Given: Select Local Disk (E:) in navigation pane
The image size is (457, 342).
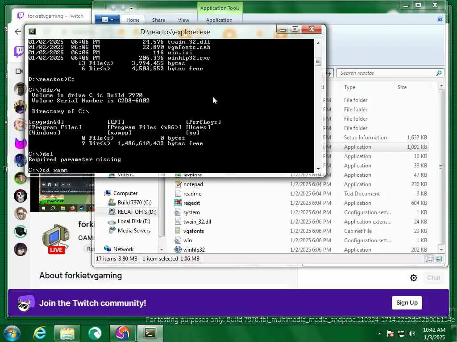Looking at the screenshot, I should [133, 221].
